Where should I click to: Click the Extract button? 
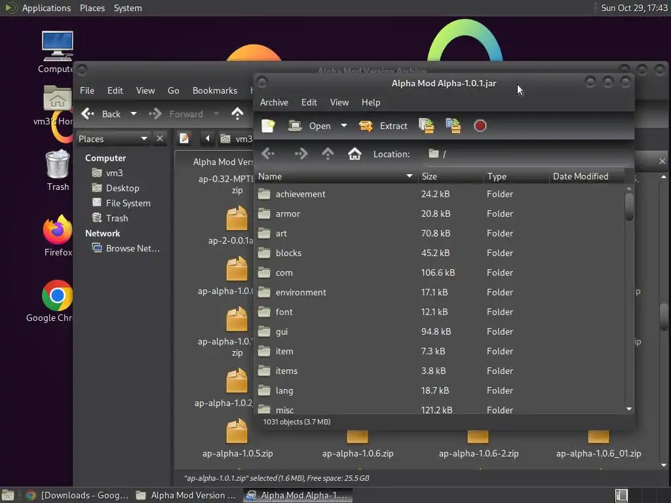pos(383,126)
